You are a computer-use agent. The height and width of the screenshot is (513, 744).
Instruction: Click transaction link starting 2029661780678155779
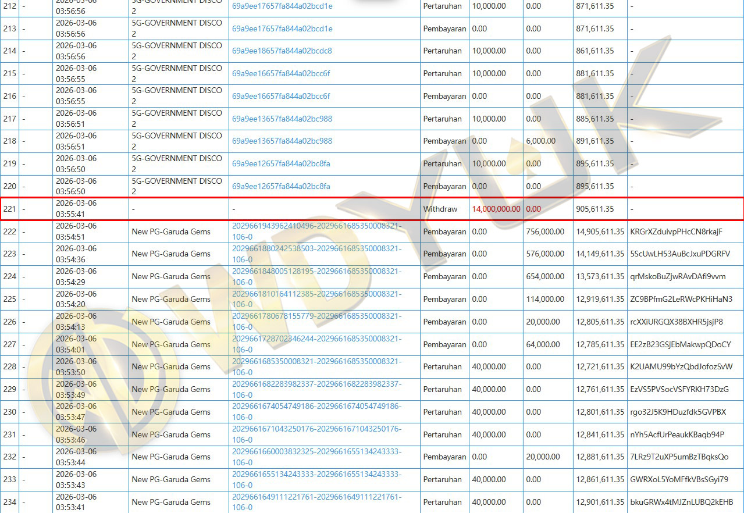click(x=316, y=316)
